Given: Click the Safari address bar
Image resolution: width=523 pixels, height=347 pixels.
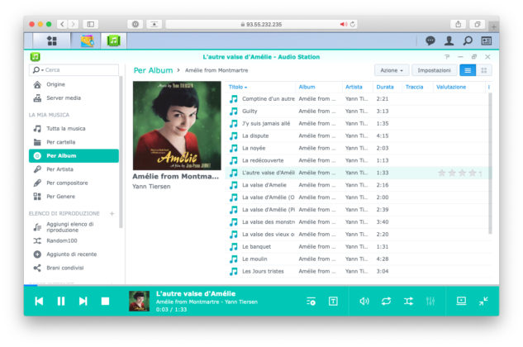Looking at the screenshot, I should (x=261, y=24).
